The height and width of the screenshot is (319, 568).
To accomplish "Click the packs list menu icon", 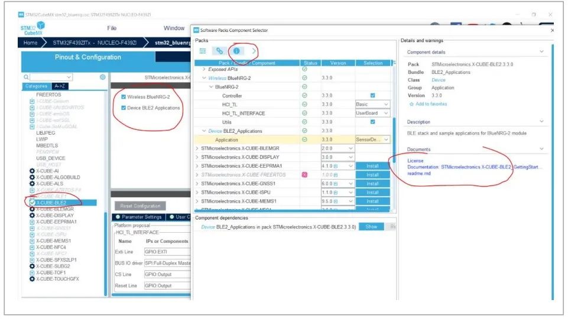I will coord(203,51).
